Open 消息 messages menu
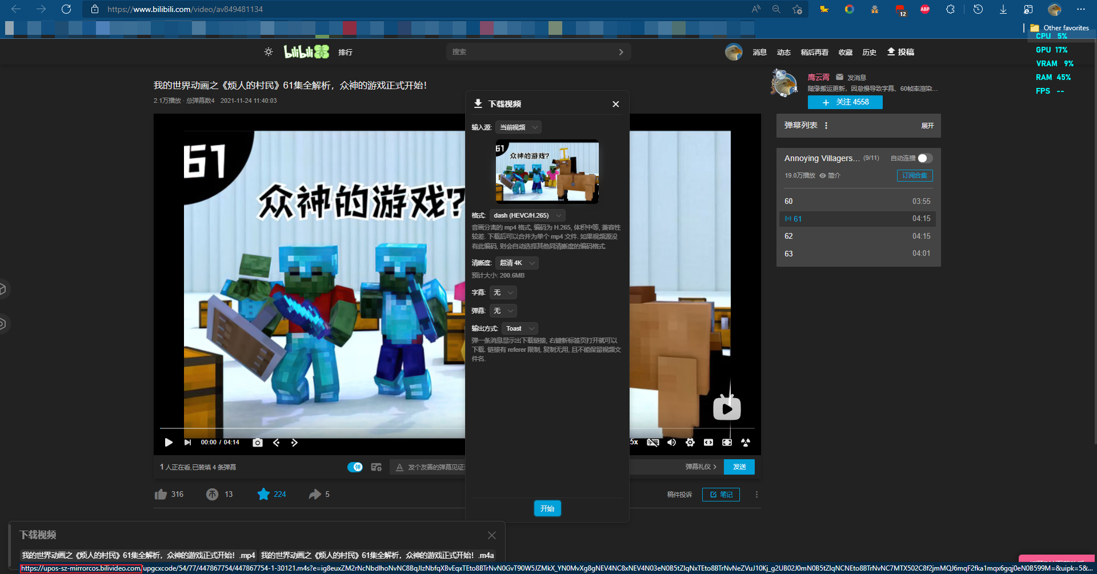The height and width of the screenshot is (574, 1097). [x=759, y=52]
